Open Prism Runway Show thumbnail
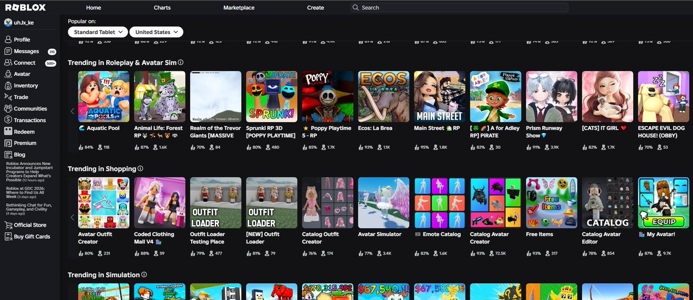Viewport: 693px width, 300px height. (552, 97)
